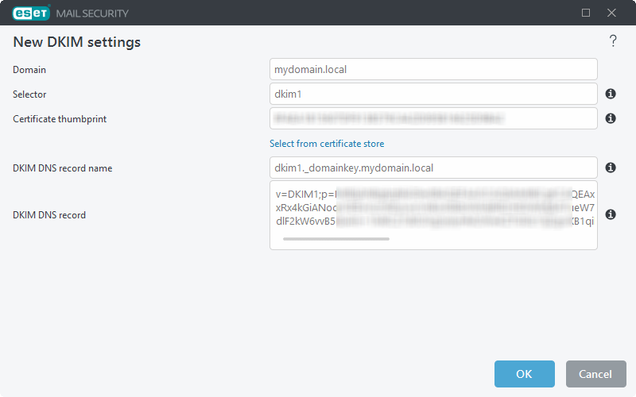Screen dimensions: 636x397
Task: Click the Certificate thumbprint label
Action: pos(60,119)
